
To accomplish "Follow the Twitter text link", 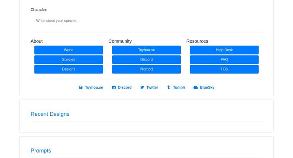I will 152,87.
